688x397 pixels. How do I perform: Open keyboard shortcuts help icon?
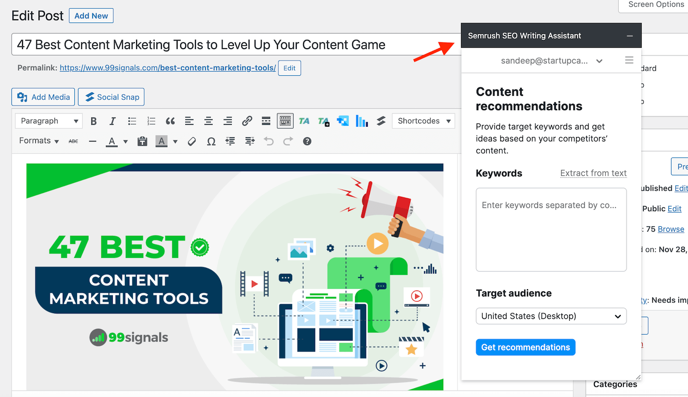coord(307,141)
